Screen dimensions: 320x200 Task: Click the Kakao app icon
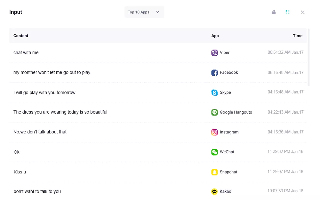coord(214,192)
